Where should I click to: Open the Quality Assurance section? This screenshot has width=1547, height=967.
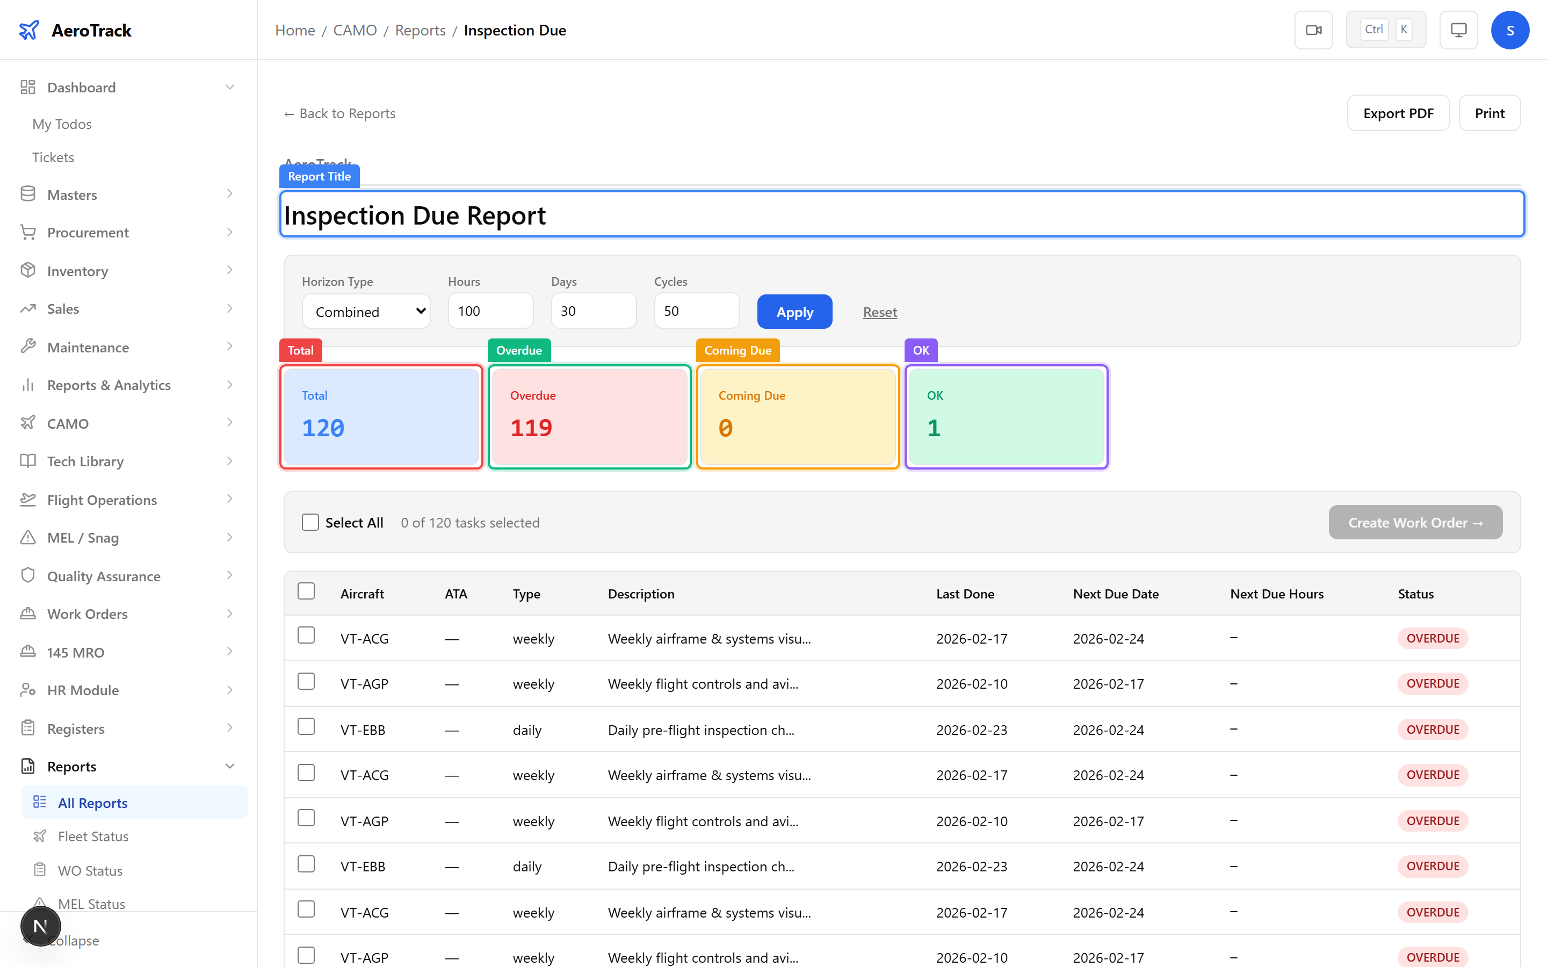click(104, 575)
